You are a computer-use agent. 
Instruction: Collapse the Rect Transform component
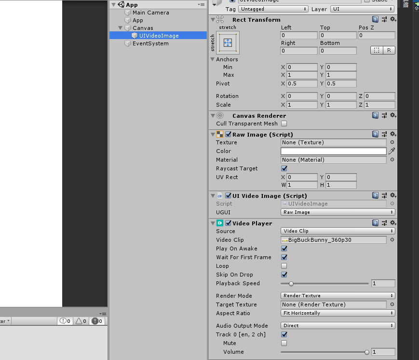pyautogui.click(x=213, y=19)
